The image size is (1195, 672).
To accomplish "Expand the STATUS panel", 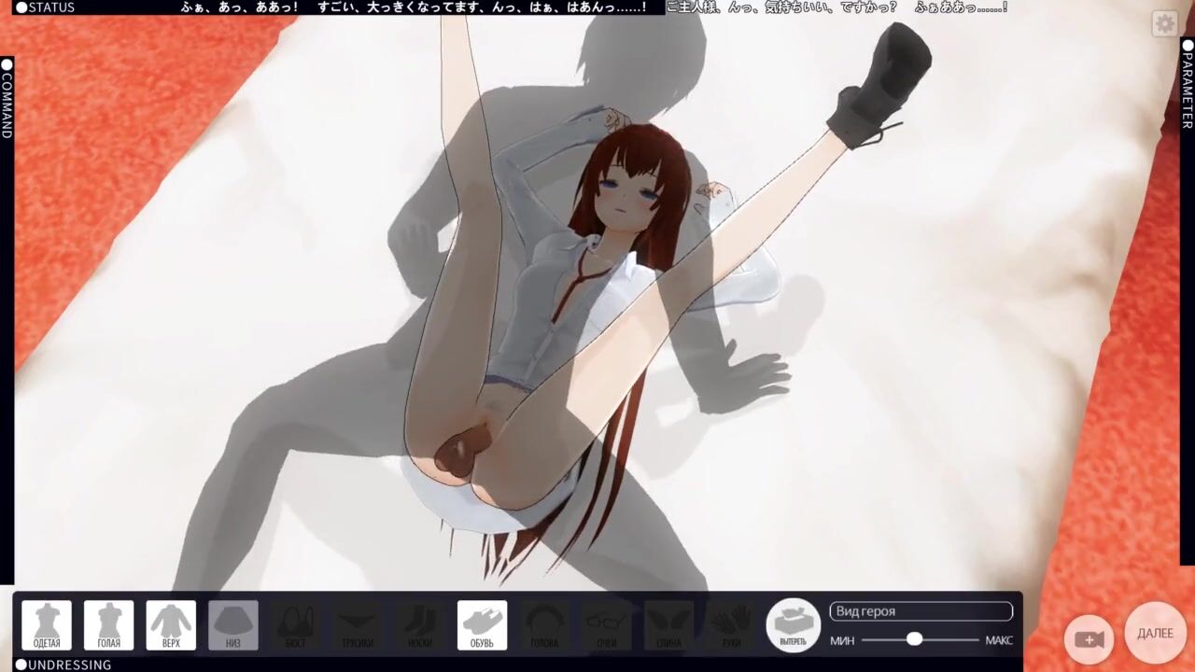I will point(45,7).
